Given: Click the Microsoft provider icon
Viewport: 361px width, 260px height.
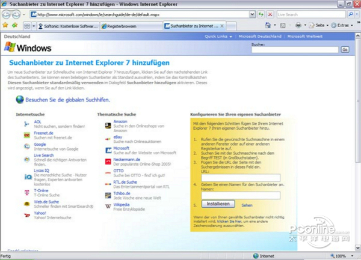Looking at the screenshot, I should click(x=108, y=151).
